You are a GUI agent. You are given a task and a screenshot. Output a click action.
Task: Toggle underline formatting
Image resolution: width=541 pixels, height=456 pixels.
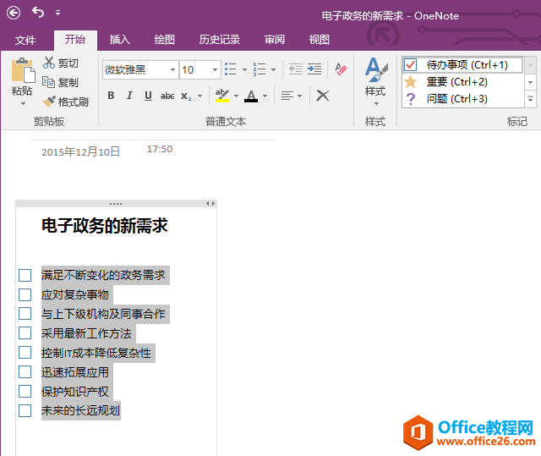tap(148, 96)
